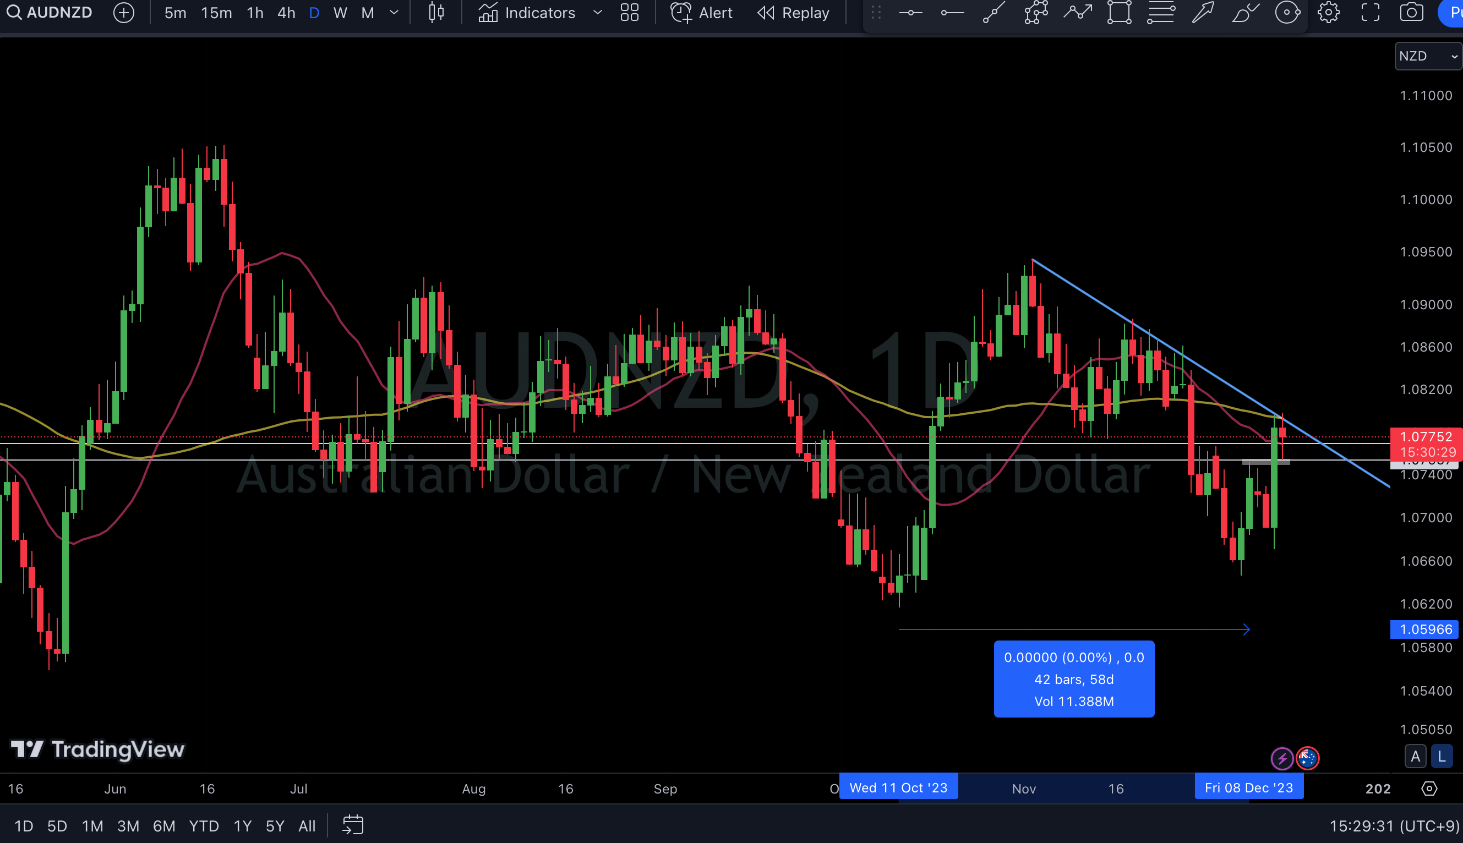Select the trend line drawing tool
The width and height of the screenshot is (1463, 843).
[993, 13]
